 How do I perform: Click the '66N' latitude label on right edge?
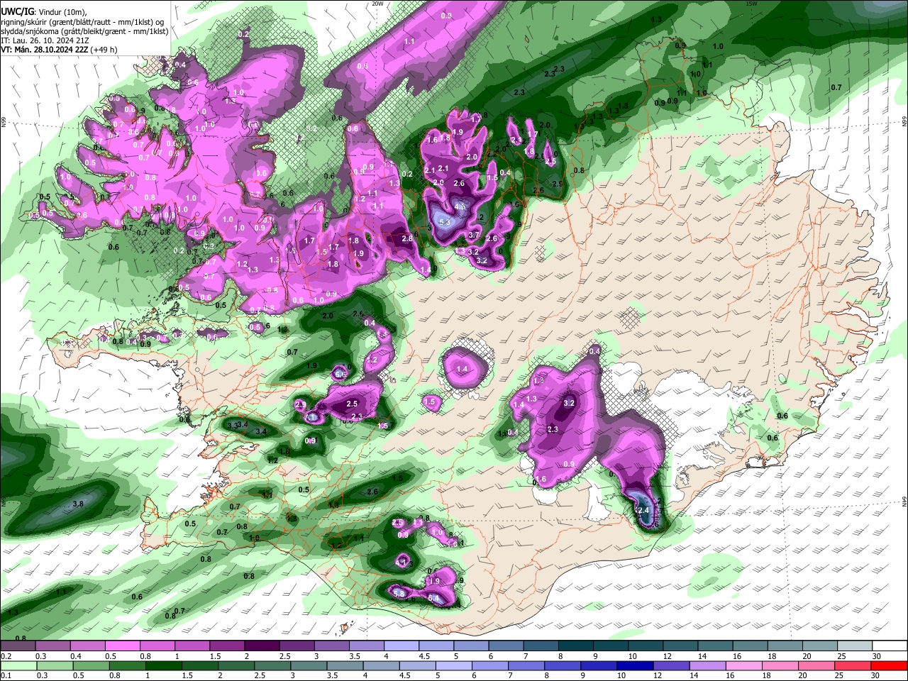[904, 122]
